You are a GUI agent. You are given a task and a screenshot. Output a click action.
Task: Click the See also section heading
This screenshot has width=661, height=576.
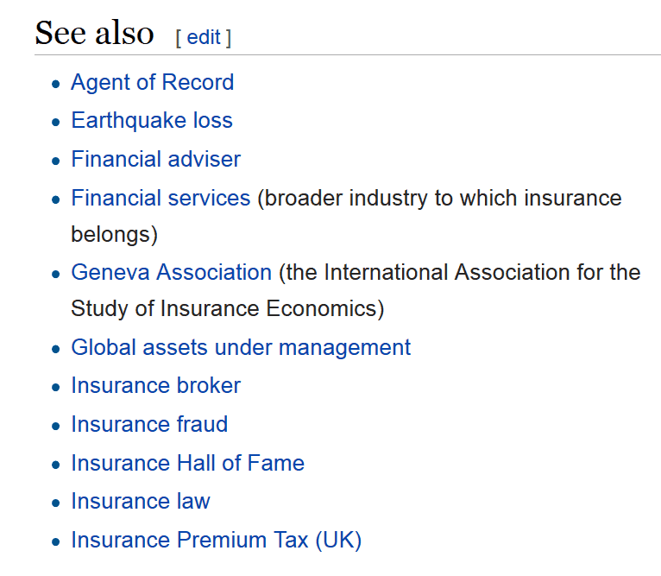click(x=94, y=33)
